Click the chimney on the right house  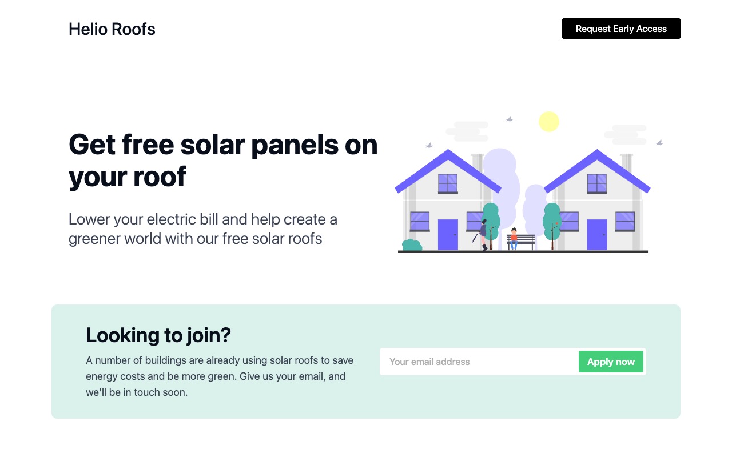tap(627, 161)
